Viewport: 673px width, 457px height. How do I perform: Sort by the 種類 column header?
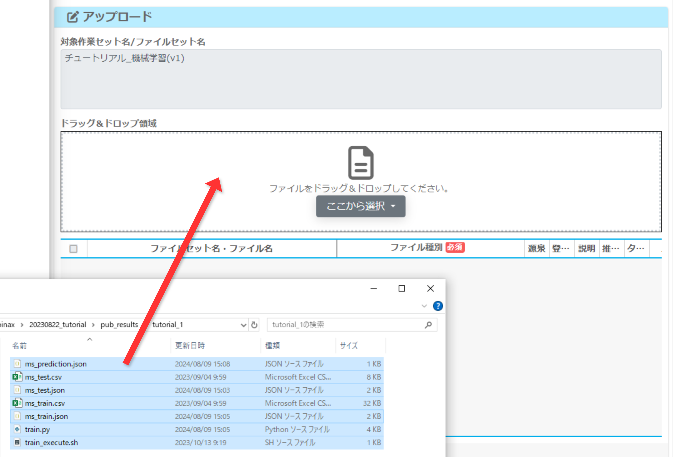pyautogui.click(x=272, y=346)
